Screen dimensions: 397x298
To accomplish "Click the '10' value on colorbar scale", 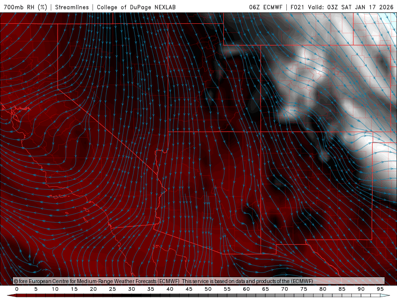I will [x=55, y=289].
